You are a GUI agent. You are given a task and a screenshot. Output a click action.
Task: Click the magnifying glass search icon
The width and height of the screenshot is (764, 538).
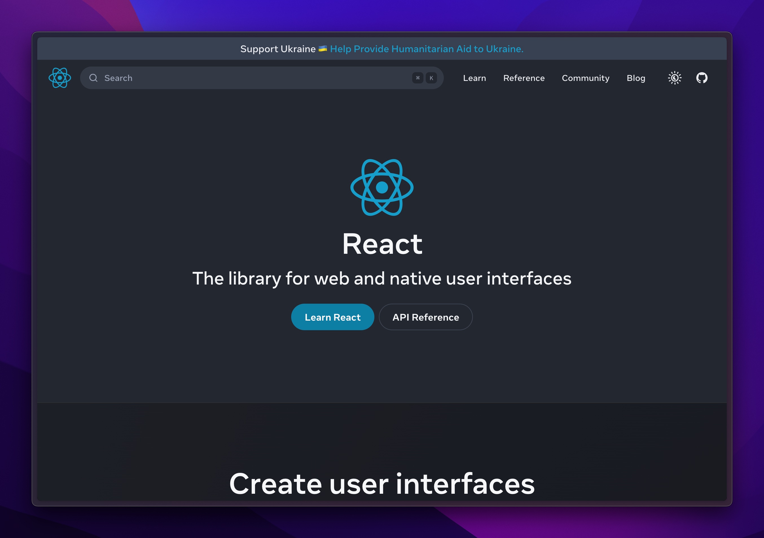point(93,78)
